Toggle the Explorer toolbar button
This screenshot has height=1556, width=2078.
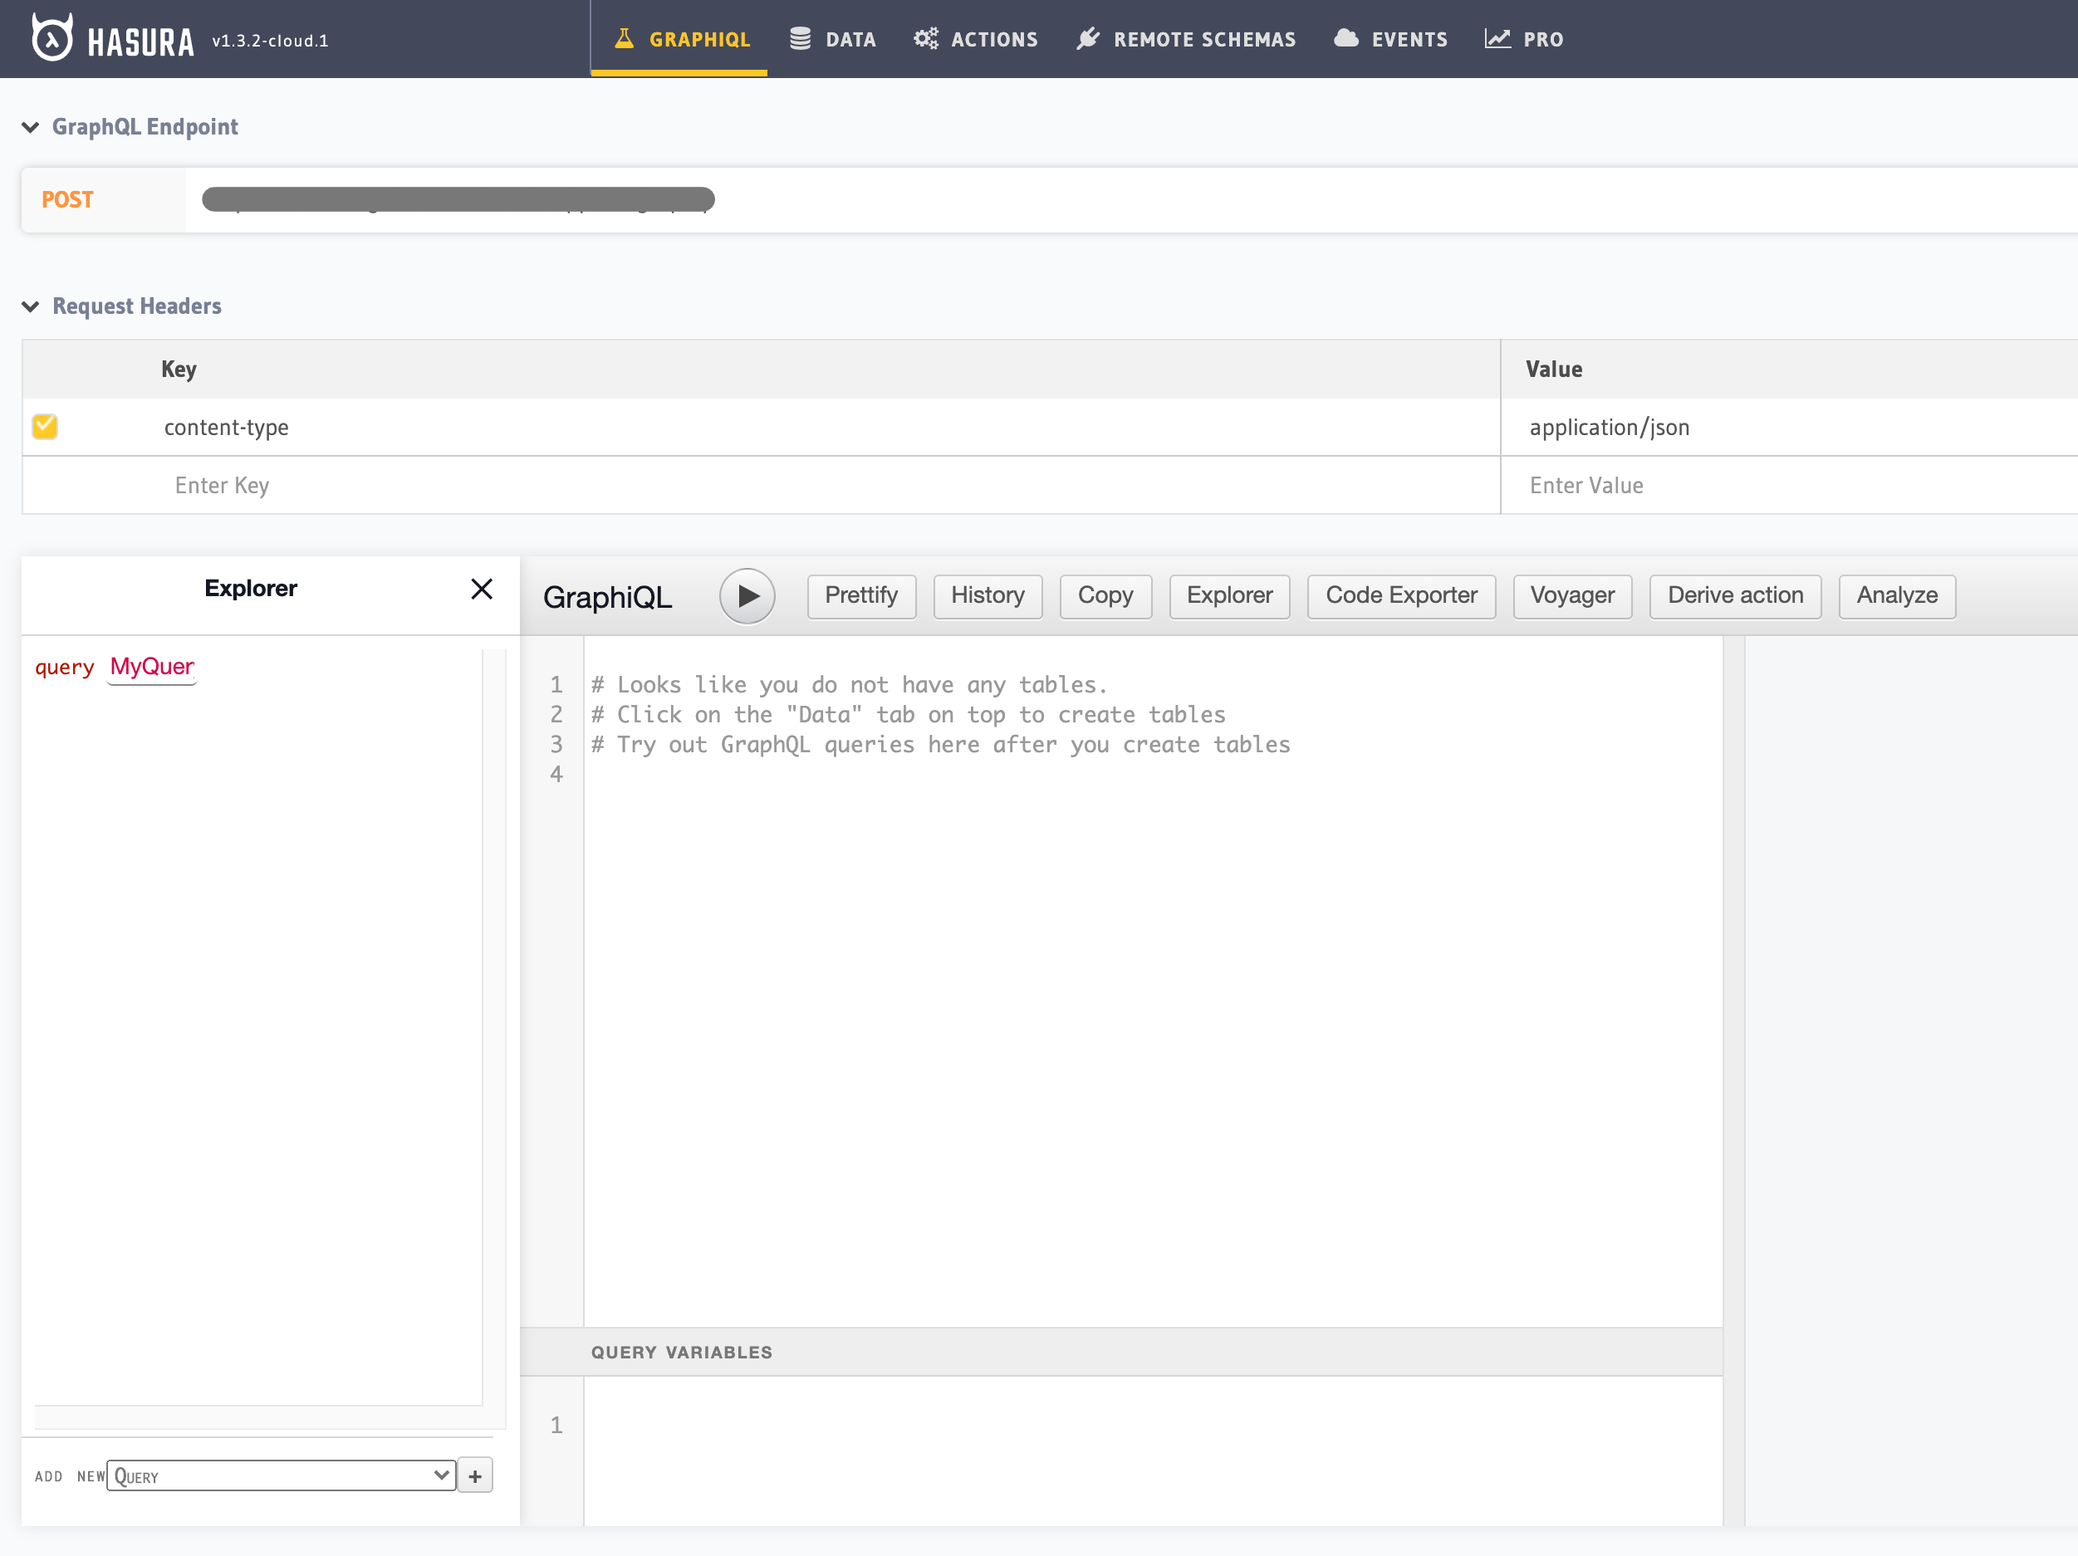pos(1230,595)
